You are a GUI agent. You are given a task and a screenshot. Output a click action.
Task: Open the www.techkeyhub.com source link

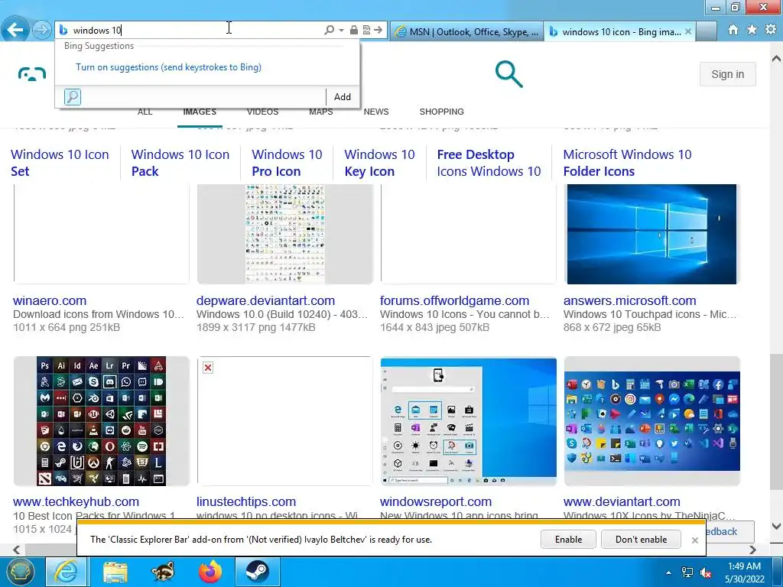coord(76,501)
